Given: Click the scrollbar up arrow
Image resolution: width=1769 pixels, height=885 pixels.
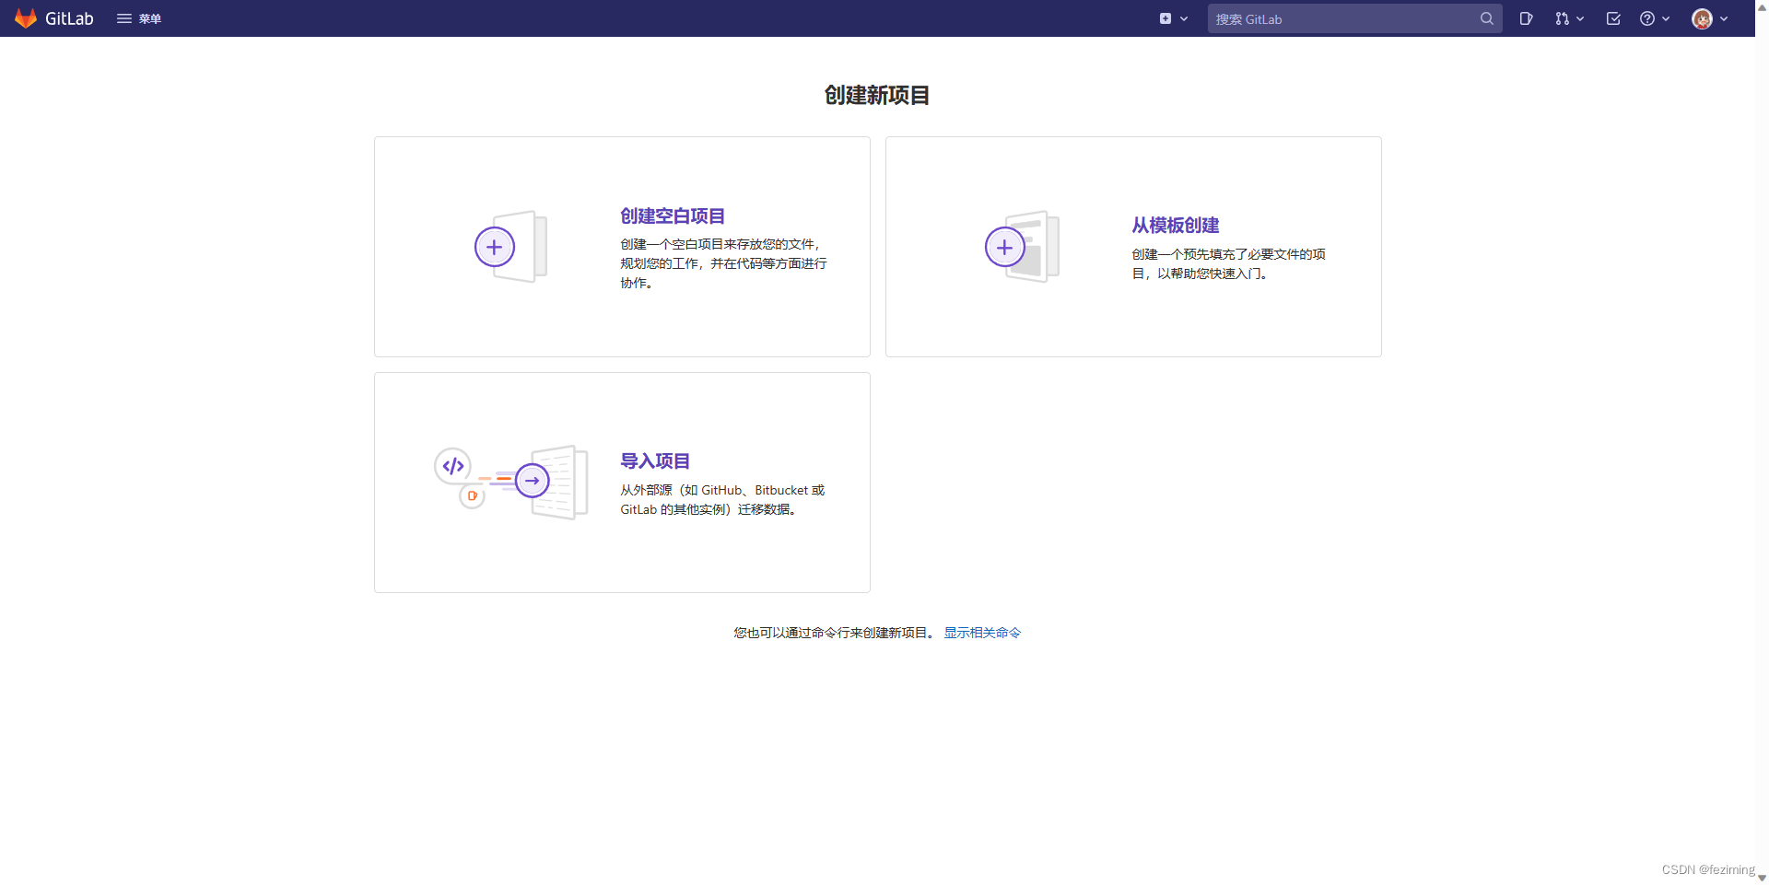Looking at the screenshot, I should (x=1761, y=6).
